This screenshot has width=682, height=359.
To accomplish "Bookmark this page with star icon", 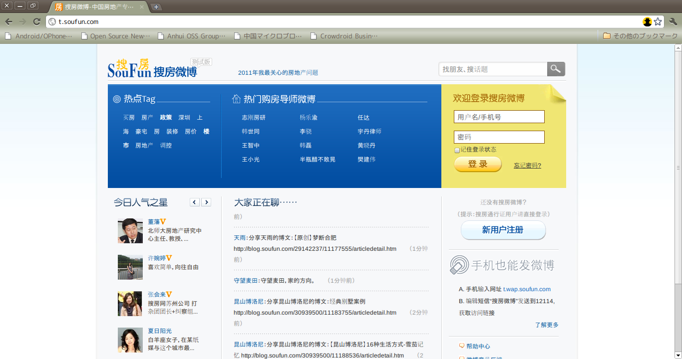I will pyautogui.click(x=658, y=21).
